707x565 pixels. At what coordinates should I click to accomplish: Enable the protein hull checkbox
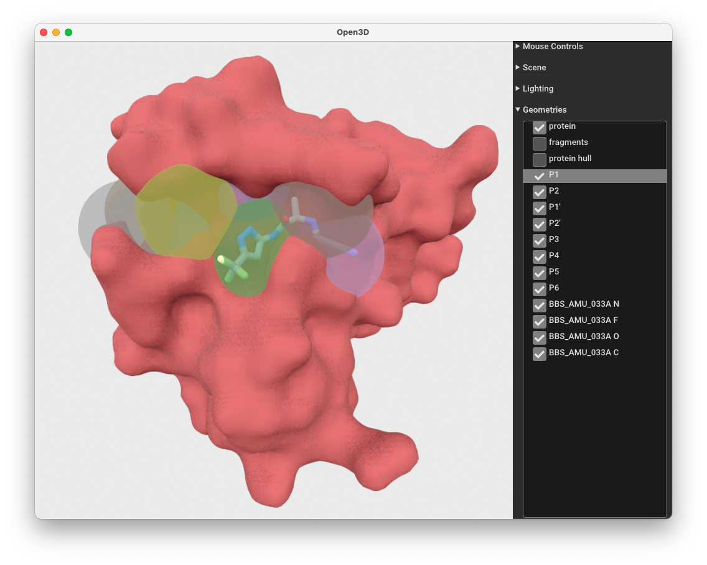click(x=540, y=159)
